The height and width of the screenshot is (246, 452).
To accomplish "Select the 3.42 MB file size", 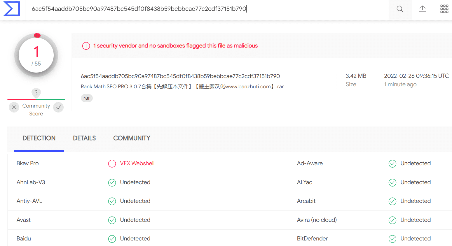I will pos(356,76).
